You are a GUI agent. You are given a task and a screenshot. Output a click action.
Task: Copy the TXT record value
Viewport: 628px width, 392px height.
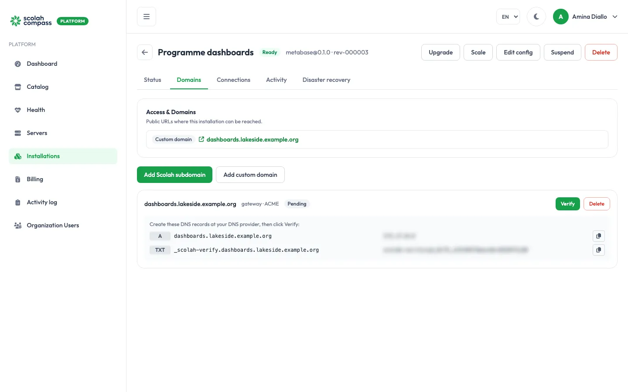point(599,250)
